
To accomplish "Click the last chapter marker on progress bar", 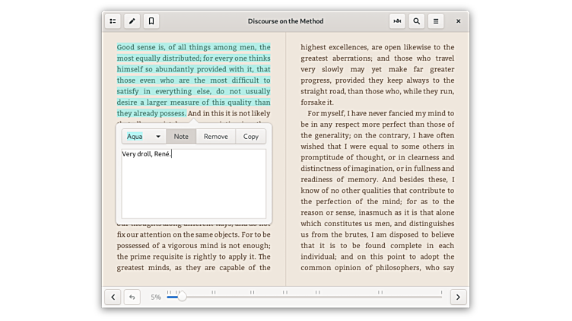I will point(441,292).
